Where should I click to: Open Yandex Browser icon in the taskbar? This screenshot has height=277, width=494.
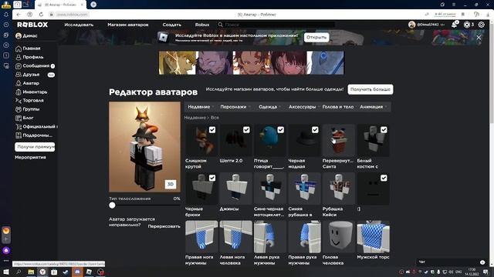click(42, 272)
